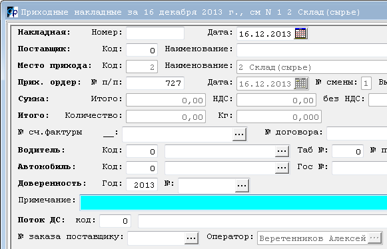This screenshot has width=387, height=249.
Task: Click the Водитель Код field
Action: click(x=142, y=151)
